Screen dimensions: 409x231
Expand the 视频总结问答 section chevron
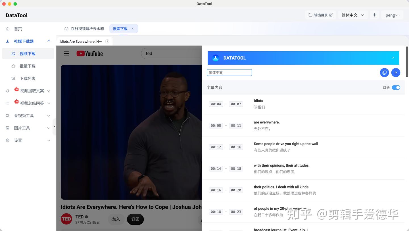(49, 103)
